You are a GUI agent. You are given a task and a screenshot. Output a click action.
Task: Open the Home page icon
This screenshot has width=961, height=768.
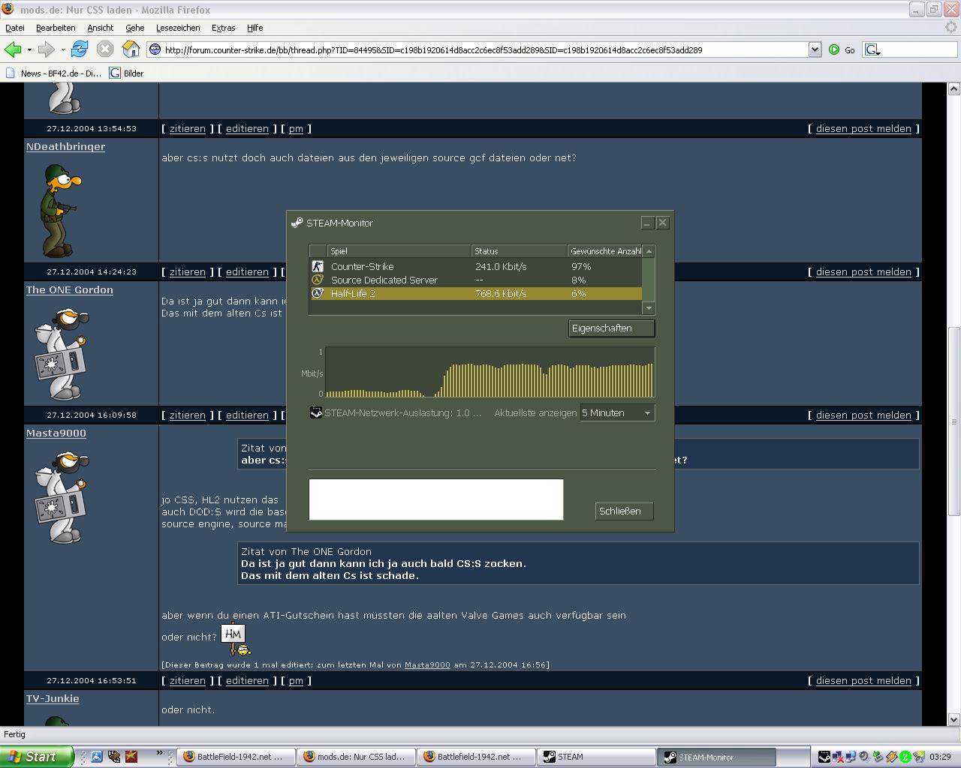coord(131,49)
